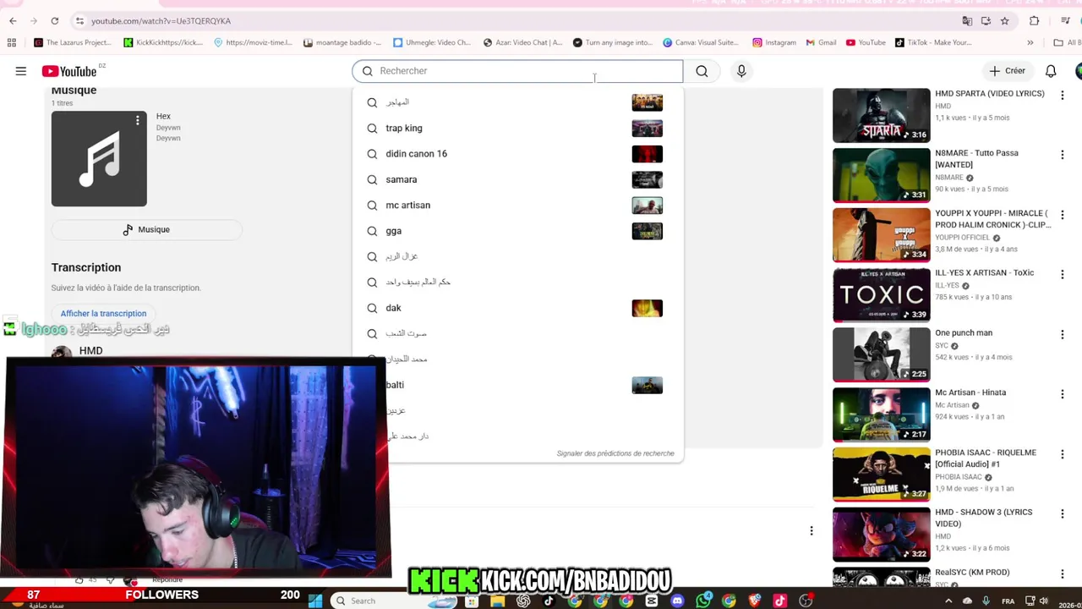Click 'Afficher la transcription' button
This screenshot has width=1082, height=609.
(x=103, y=314)
